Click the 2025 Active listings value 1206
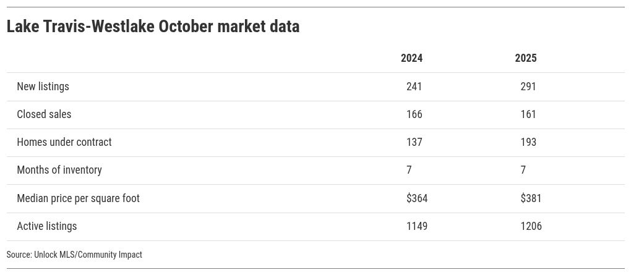Image resolution: width=631 pixels, height=275 pixels. [x=531, y=226]
